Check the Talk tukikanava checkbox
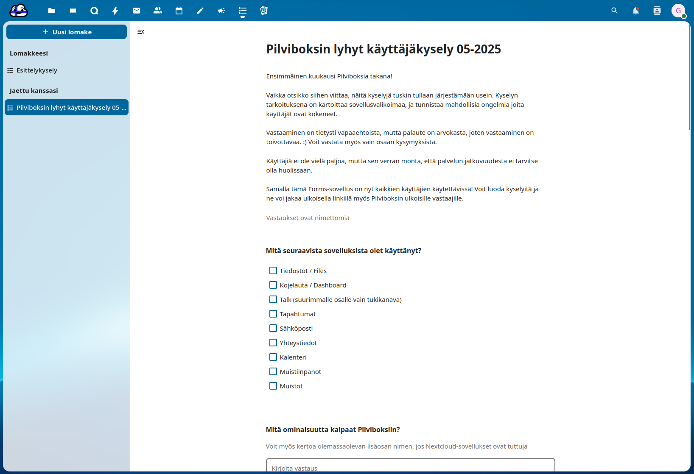 273,299
